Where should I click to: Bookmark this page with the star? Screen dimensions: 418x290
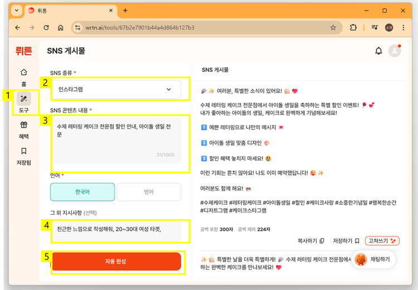click(x=333, y=27)
